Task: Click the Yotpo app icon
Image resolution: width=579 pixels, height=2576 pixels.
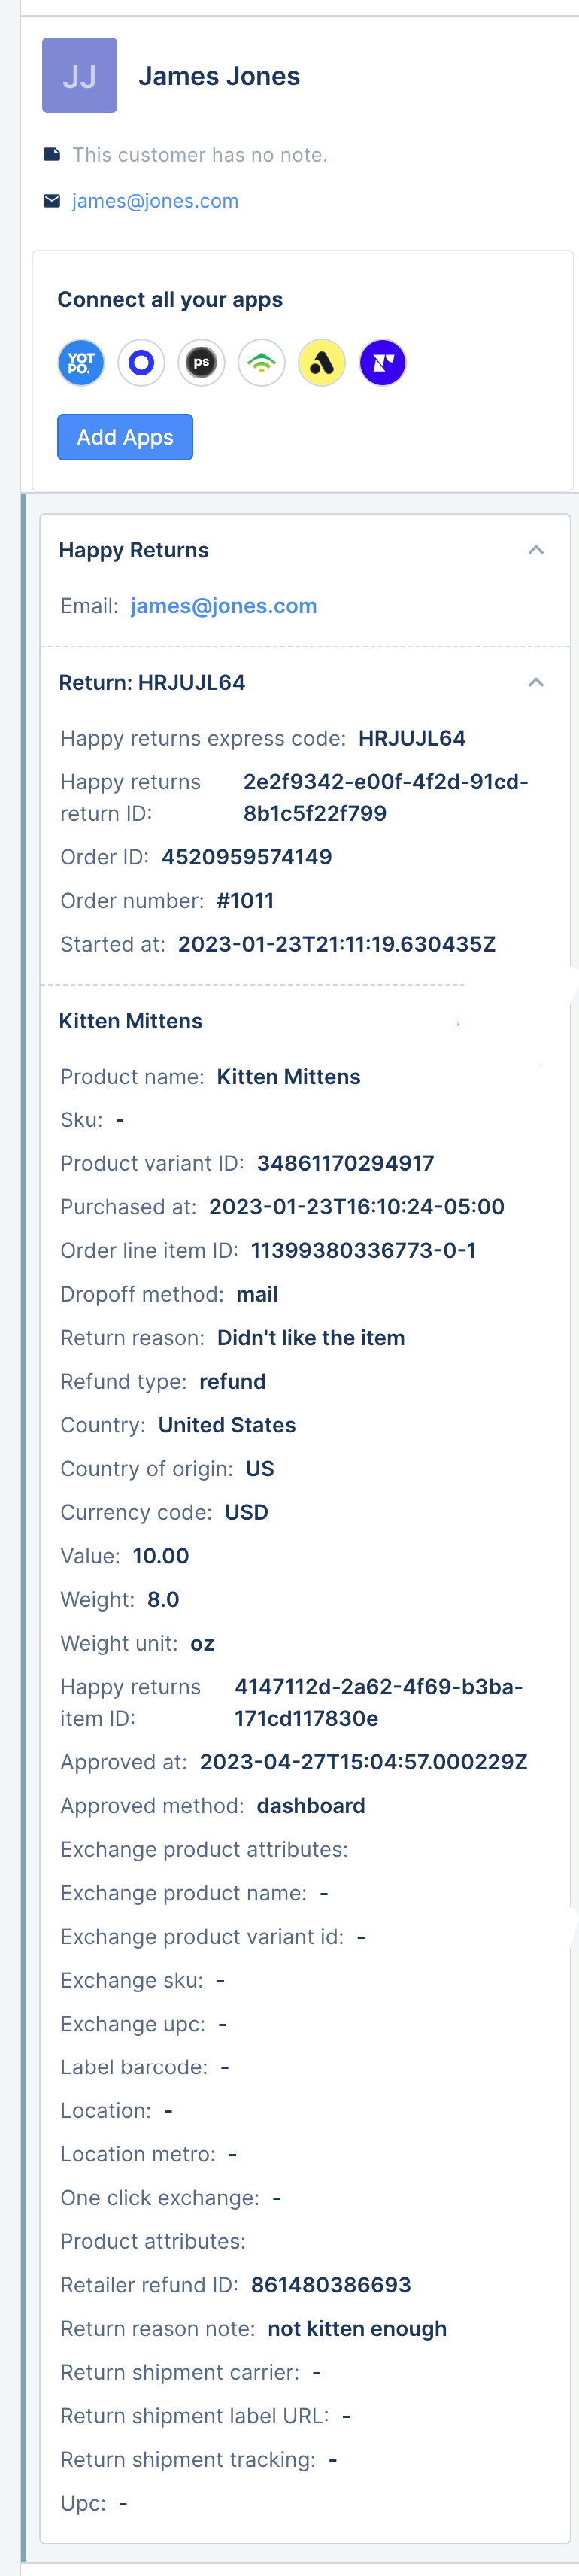Action: click(81, 362)
